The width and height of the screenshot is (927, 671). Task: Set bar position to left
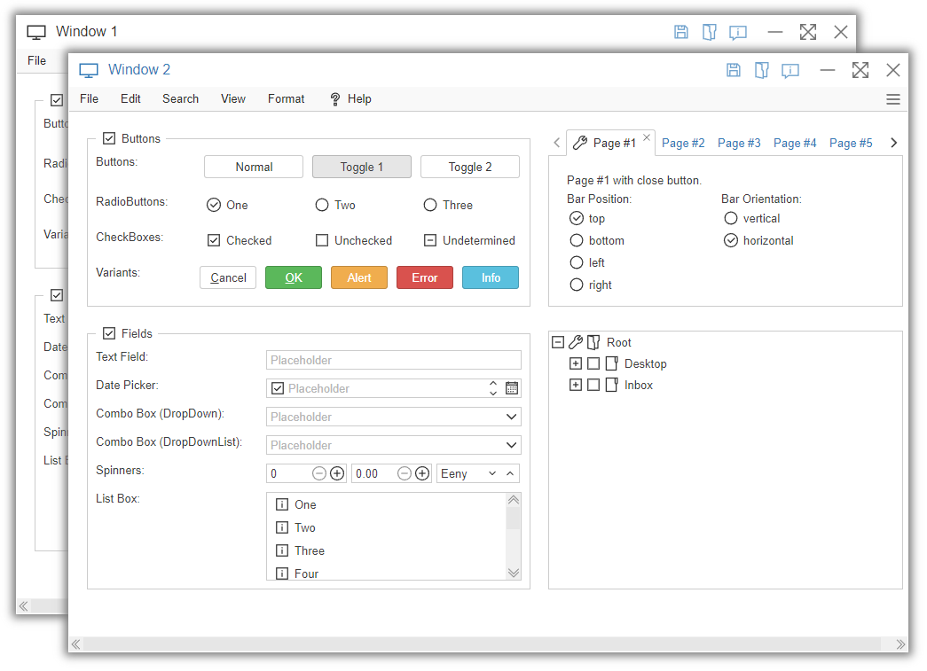[577, 262]
